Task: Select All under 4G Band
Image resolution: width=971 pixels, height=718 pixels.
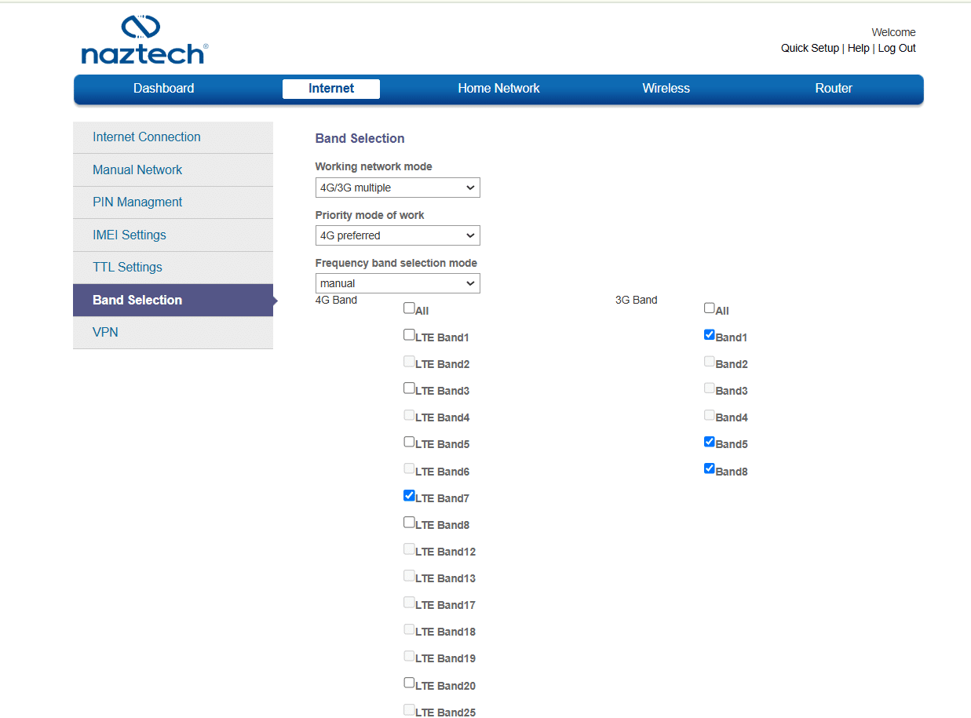Action: (x=409, y=308)
